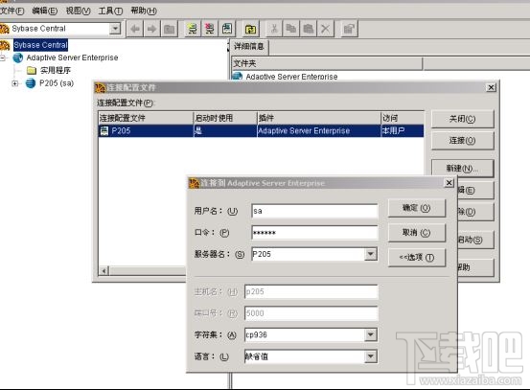This screenshot has height=390, width=530.
Task: Click the 确定(O) button
Action: tap(417, 208)
